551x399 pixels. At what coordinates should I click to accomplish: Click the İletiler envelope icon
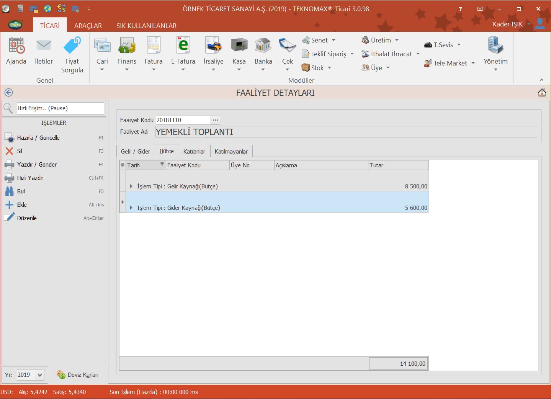pyautogui.click(x=44, y=46)
